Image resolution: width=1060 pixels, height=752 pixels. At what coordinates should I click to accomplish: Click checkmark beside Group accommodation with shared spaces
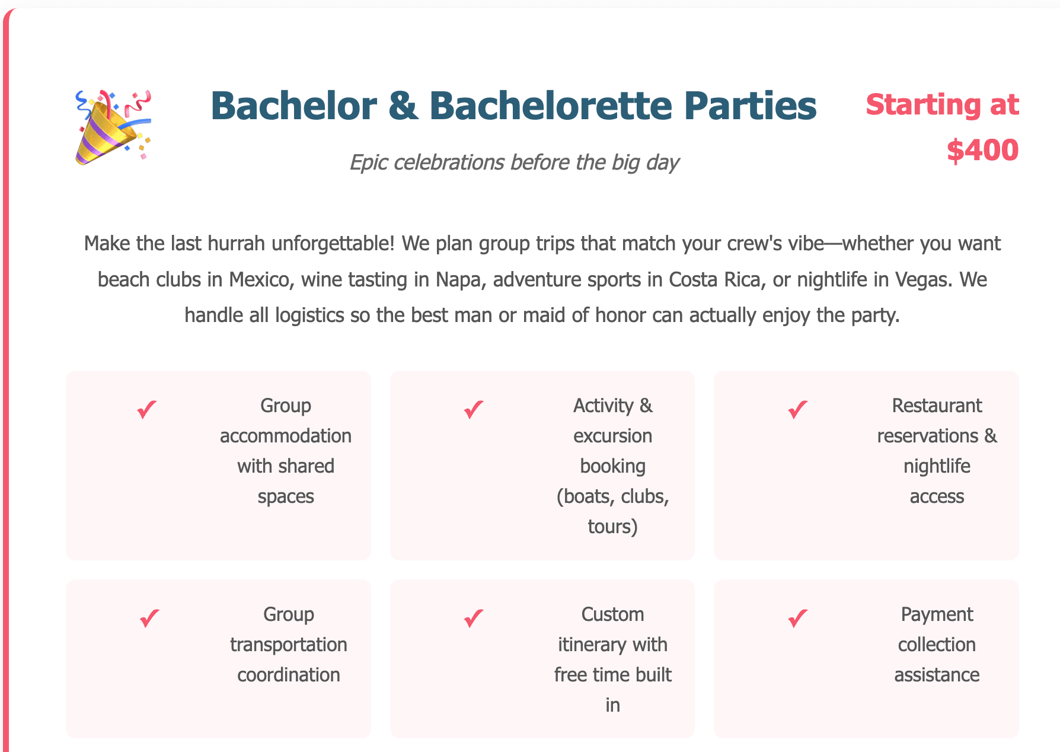[146, 409]
